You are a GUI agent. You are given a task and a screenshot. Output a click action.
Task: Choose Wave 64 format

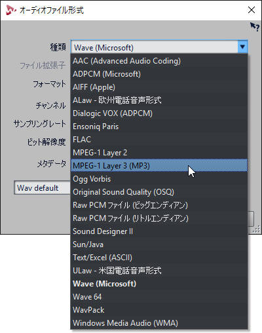[159, 297]
